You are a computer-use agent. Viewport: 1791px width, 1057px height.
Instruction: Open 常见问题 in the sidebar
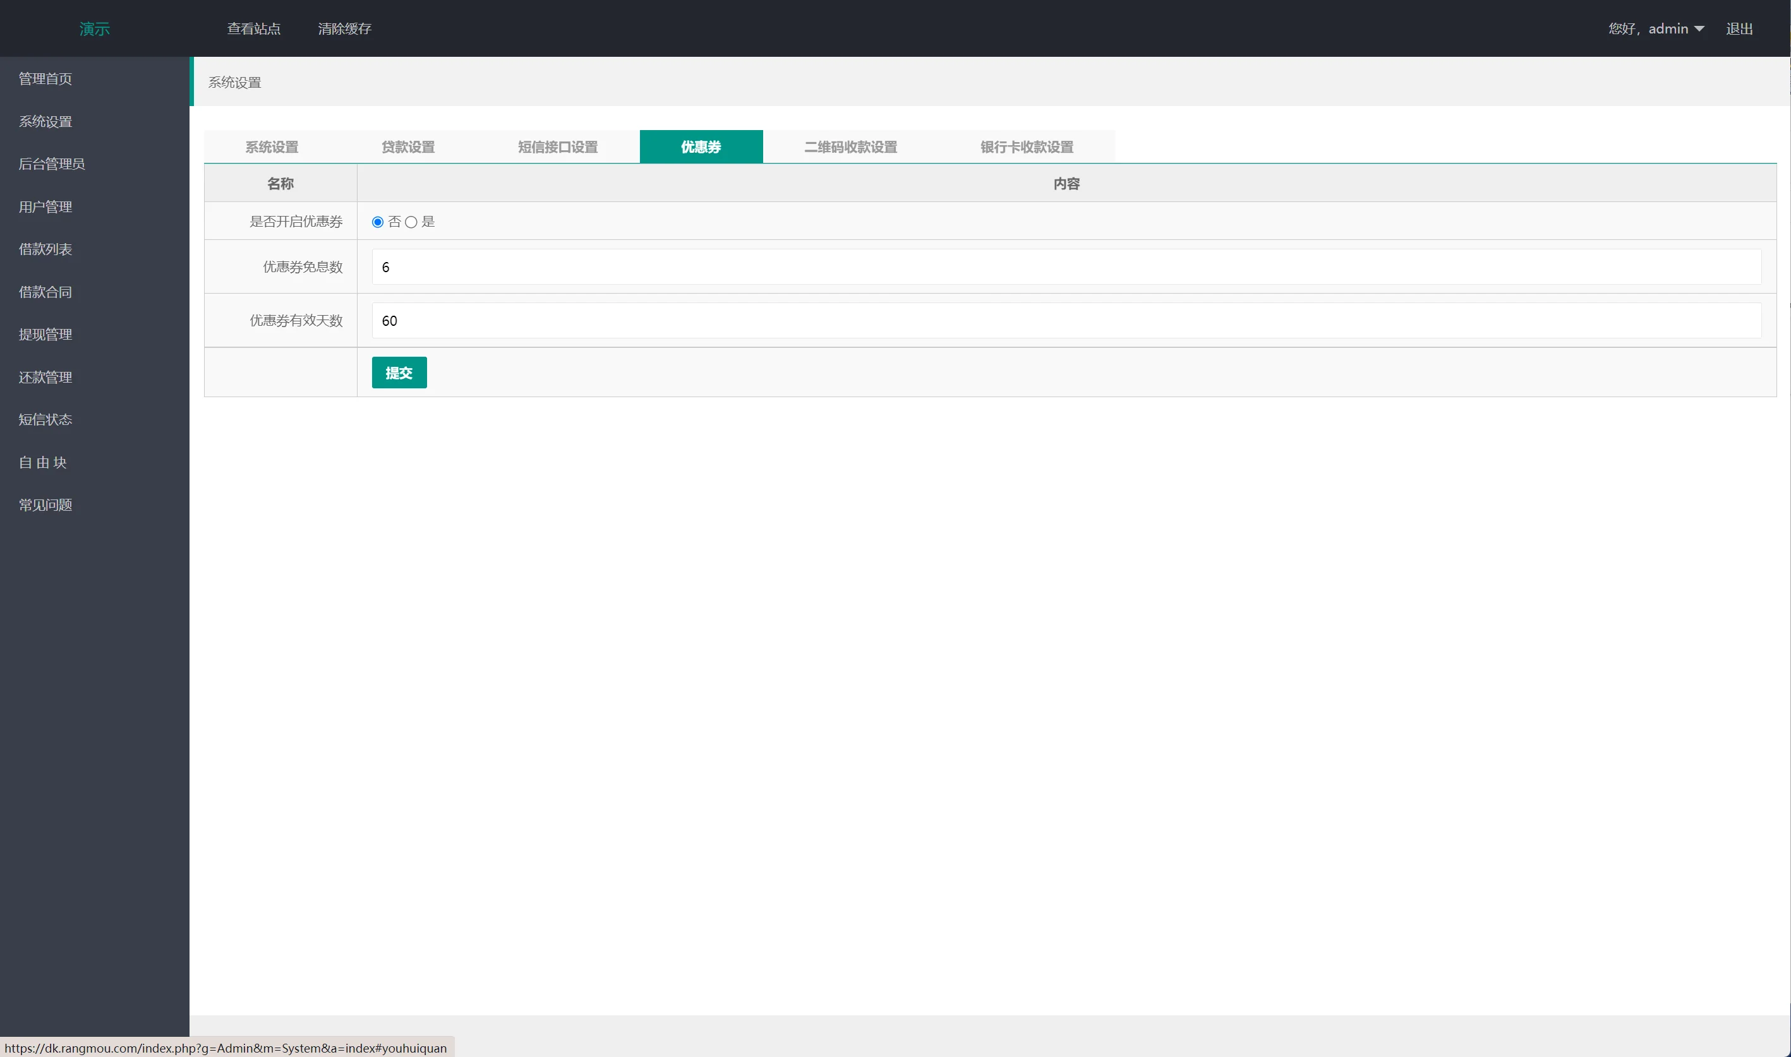[x=45, y=505]
